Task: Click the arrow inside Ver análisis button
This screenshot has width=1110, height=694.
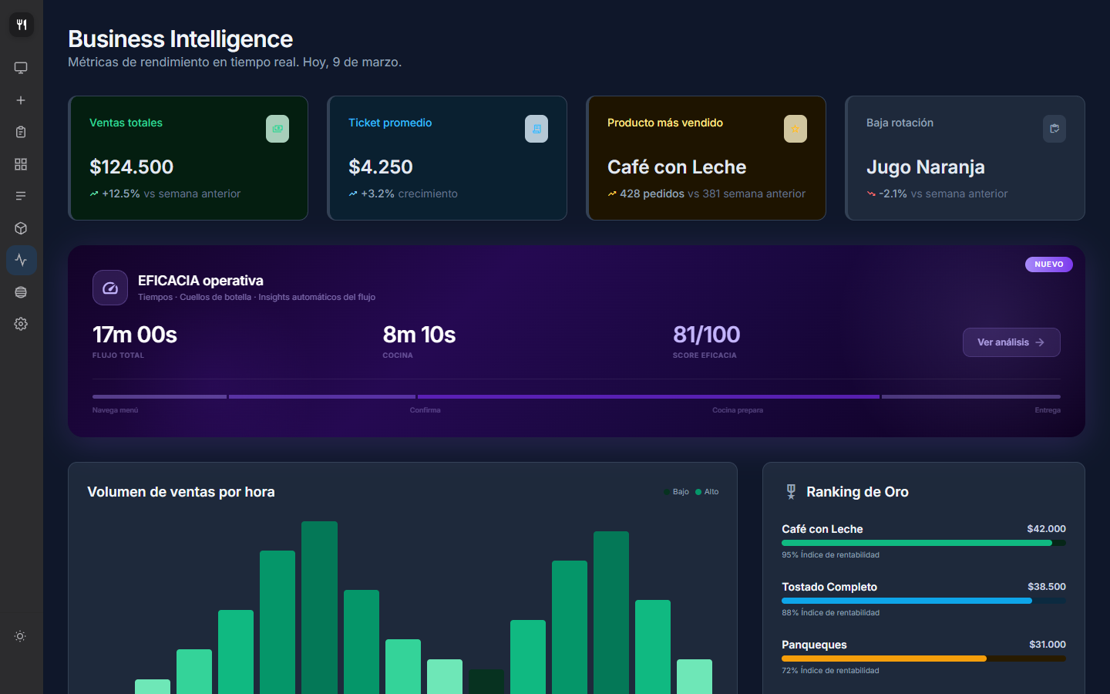Action: point(1040,342)
